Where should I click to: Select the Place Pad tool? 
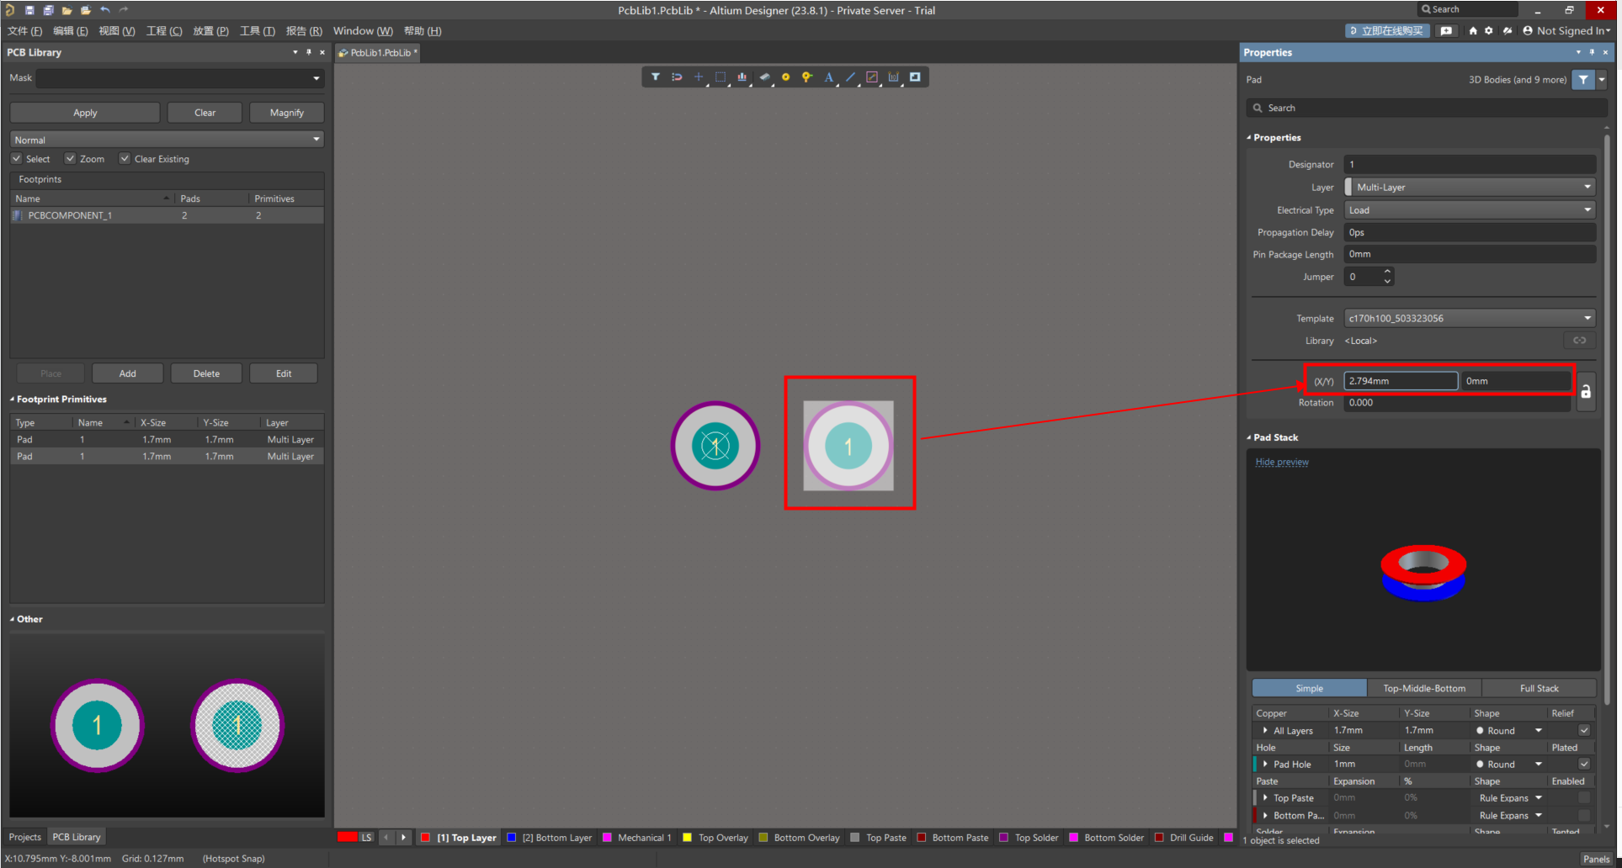[785, 77]
